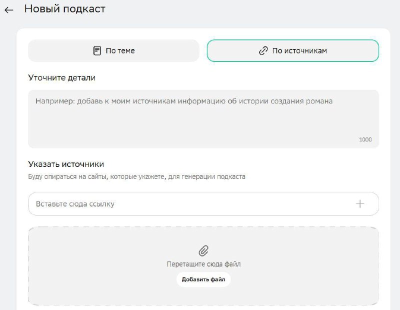400x310 pixels.
Task: Deselect the highlighted «По источникам» option
Action: coord(293,50)
